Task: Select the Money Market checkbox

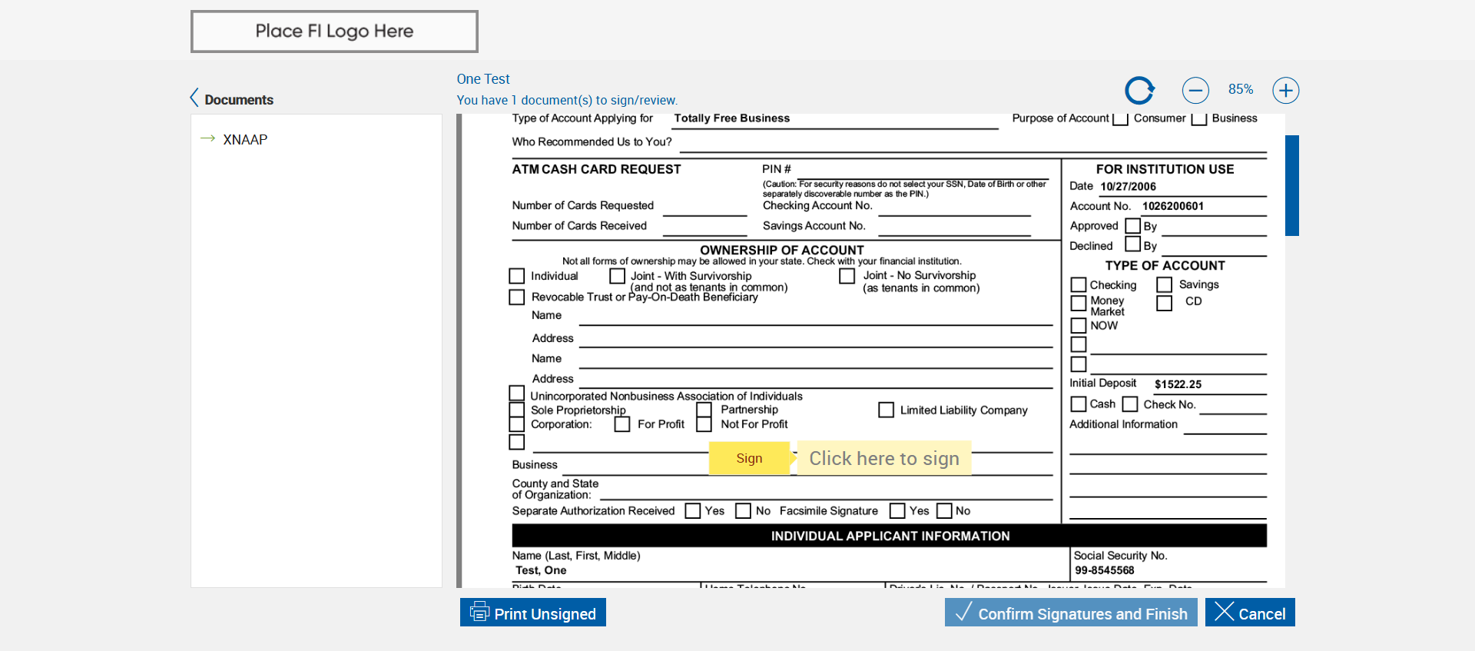Action: tap(1079, 303)
